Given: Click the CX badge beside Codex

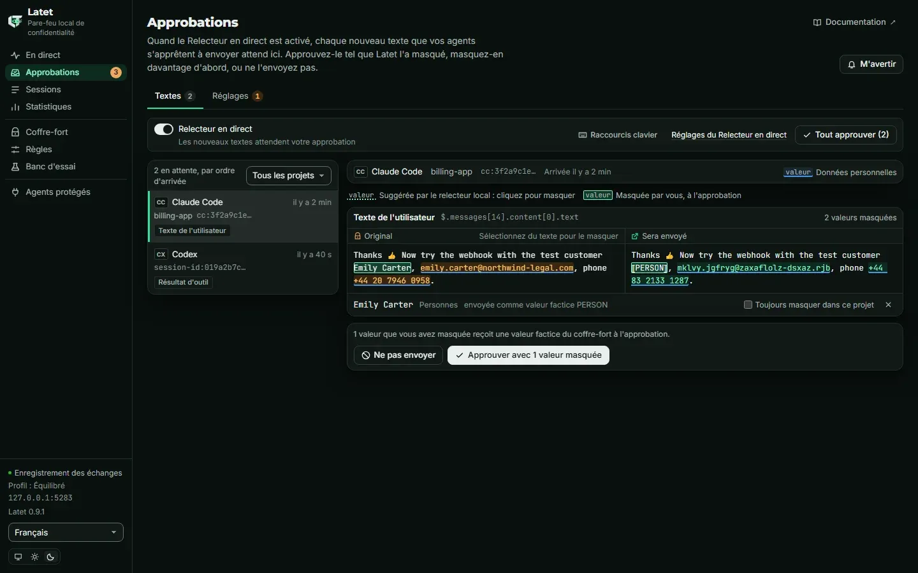Looking at the screenshot, I should [x=161, y=255].
